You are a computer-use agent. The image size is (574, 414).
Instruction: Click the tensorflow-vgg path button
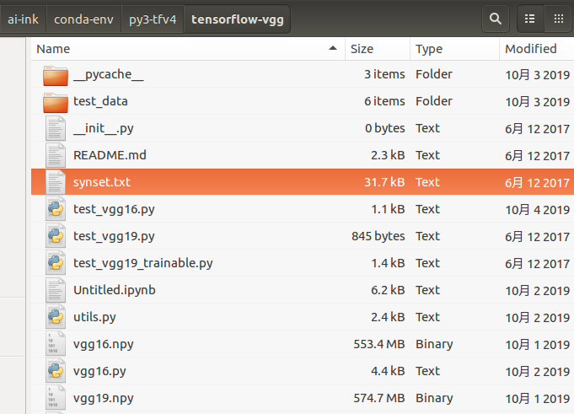[236, 18]
